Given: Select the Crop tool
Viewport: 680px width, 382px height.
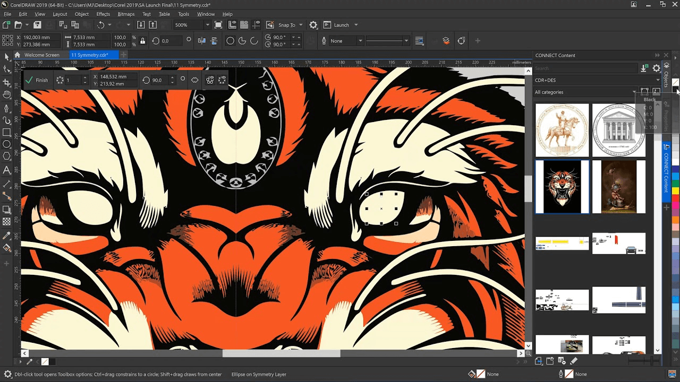Looking at the screenshot, I should tap(7, 82).
